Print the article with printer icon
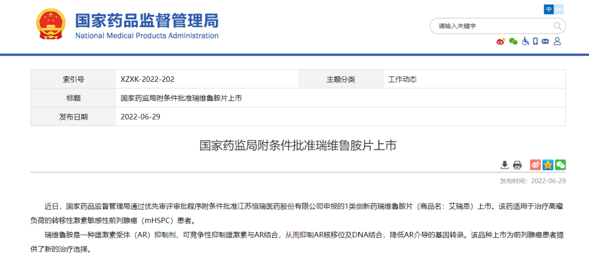589x269 pixels. [x=517, y=165]
